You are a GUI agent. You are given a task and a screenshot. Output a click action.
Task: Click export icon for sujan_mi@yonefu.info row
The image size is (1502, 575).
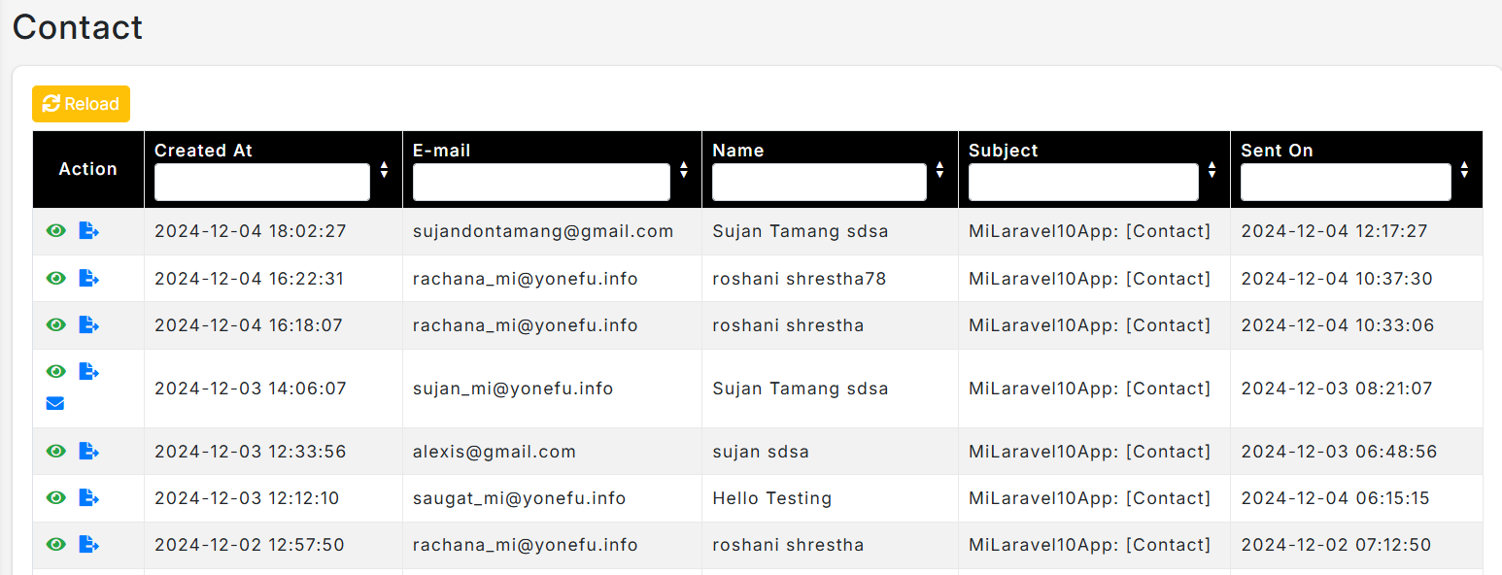point(88,371)
